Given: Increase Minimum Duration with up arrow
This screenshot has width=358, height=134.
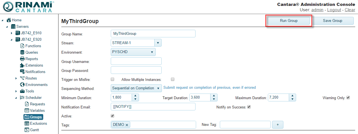Looking at the screenshot, I should (135, 96).
